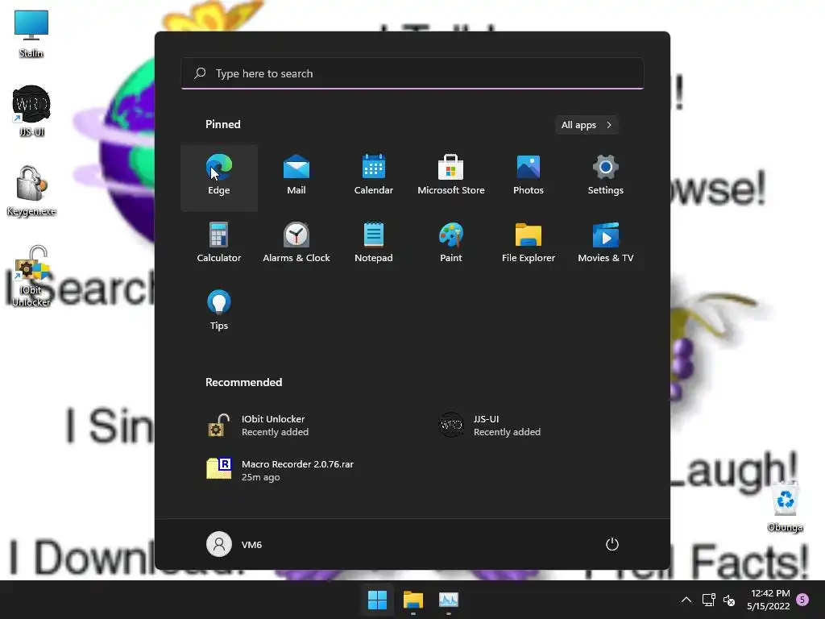
Task: Click the Windows Start button on taskbar
Action: tap(377, 600)
